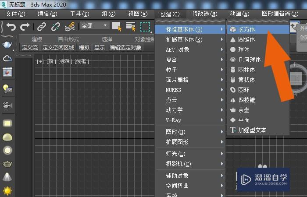Choose 圆柱体 cylinder primitive
The width and height of the screenshot is (307, 197).
pyautogui.click(x=258, y=70)
